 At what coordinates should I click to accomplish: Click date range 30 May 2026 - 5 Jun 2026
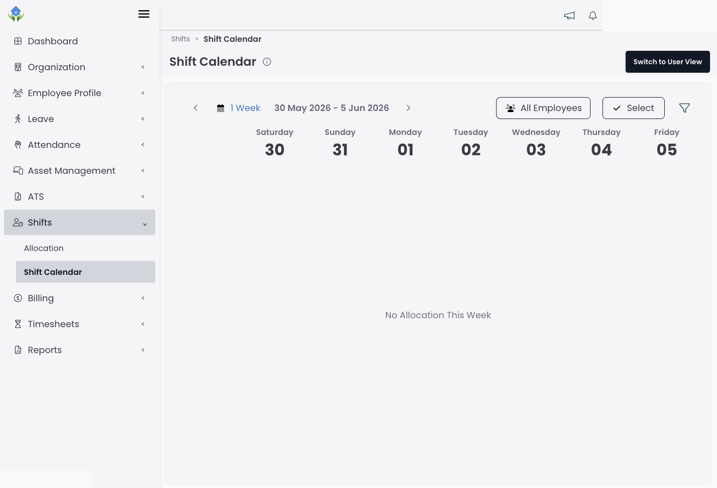click(332, 108)
